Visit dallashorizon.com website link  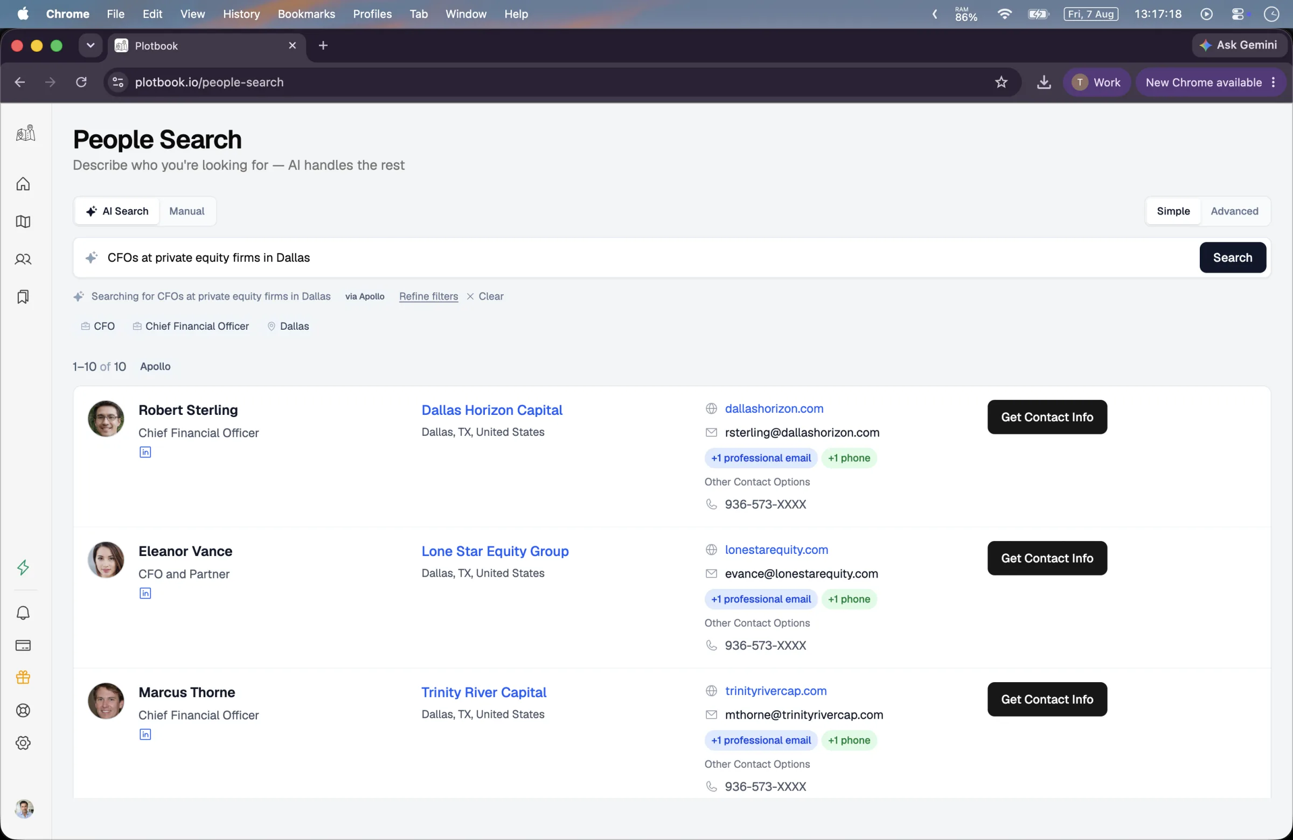click(x=774, y=408)
